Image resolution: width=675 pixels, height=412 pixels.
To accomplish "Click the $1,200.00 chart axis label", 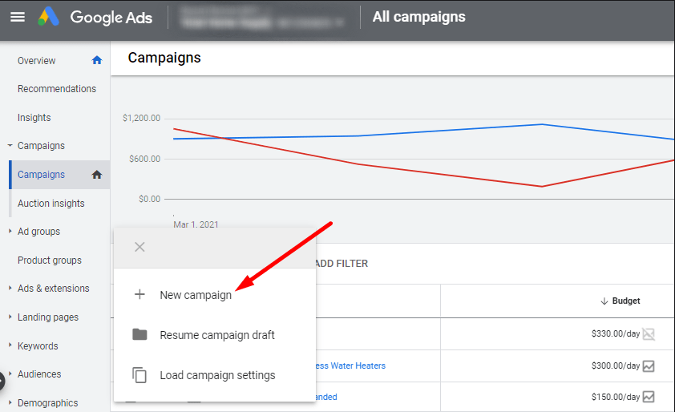I will (142, 118).
